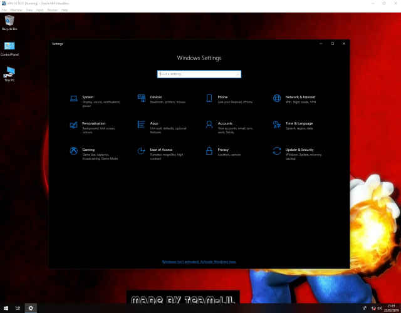Open Ease of Access settings
401x313 pixels.
160,150
